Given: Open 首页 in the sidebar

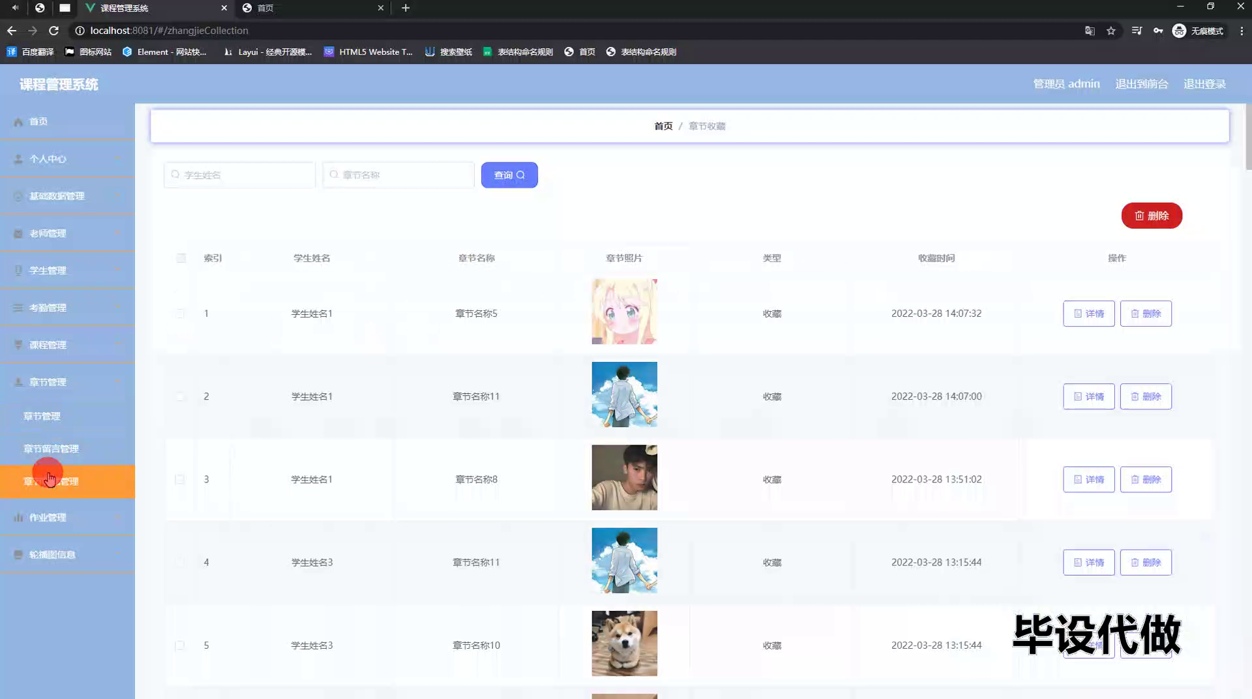Looking at the screenshot, I should click(x=67, y=121).
